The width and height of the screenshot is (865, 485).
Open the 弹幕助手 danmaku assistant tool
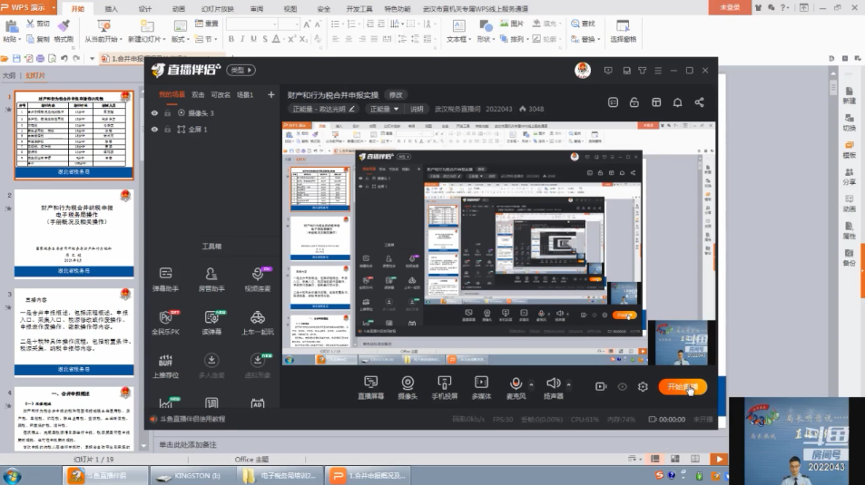[x=165, y=279]
